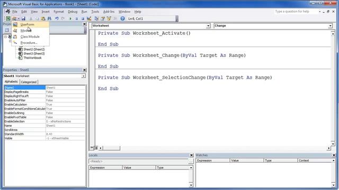
Task: Open the Window menu
Action: pyautogui.click(x=124, y=12)
